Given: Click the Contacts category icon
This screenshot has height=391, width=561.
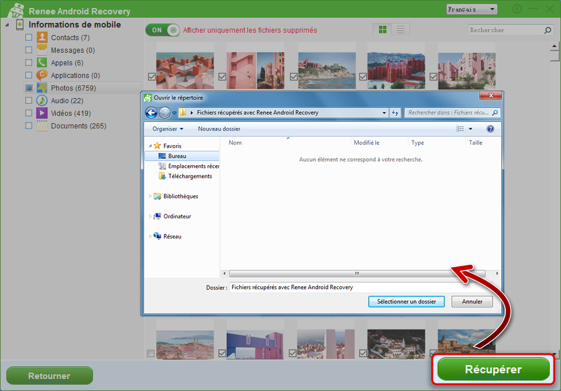Looking at the screenshot, I should 42,38.
